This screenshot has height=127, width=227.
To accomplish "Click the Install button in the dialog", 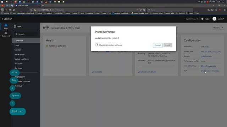I will click(x=168, y=45).
